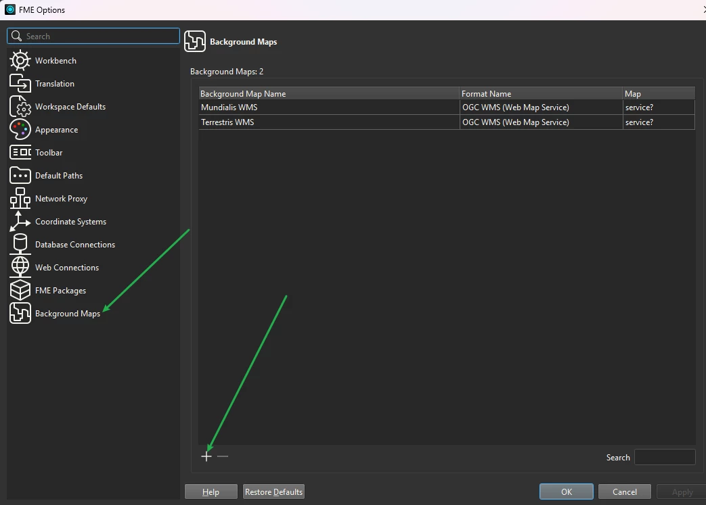Click Terrestris row service? cell

click(659, 122)
